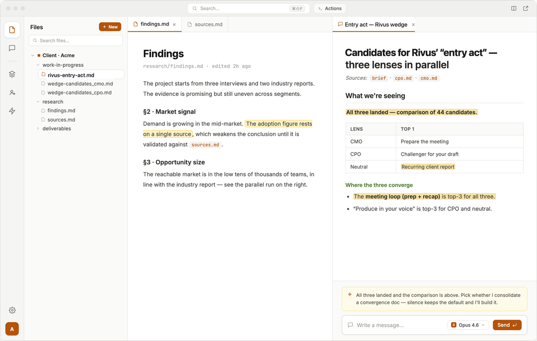Open the settings gear icon
This screenshot has height=341, width=537.
[12, 310]
